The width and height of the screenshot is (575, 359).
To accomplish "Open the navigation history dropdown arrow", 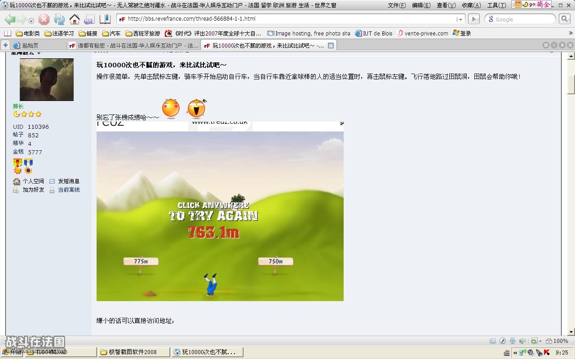I will click(x=31, y=21).
